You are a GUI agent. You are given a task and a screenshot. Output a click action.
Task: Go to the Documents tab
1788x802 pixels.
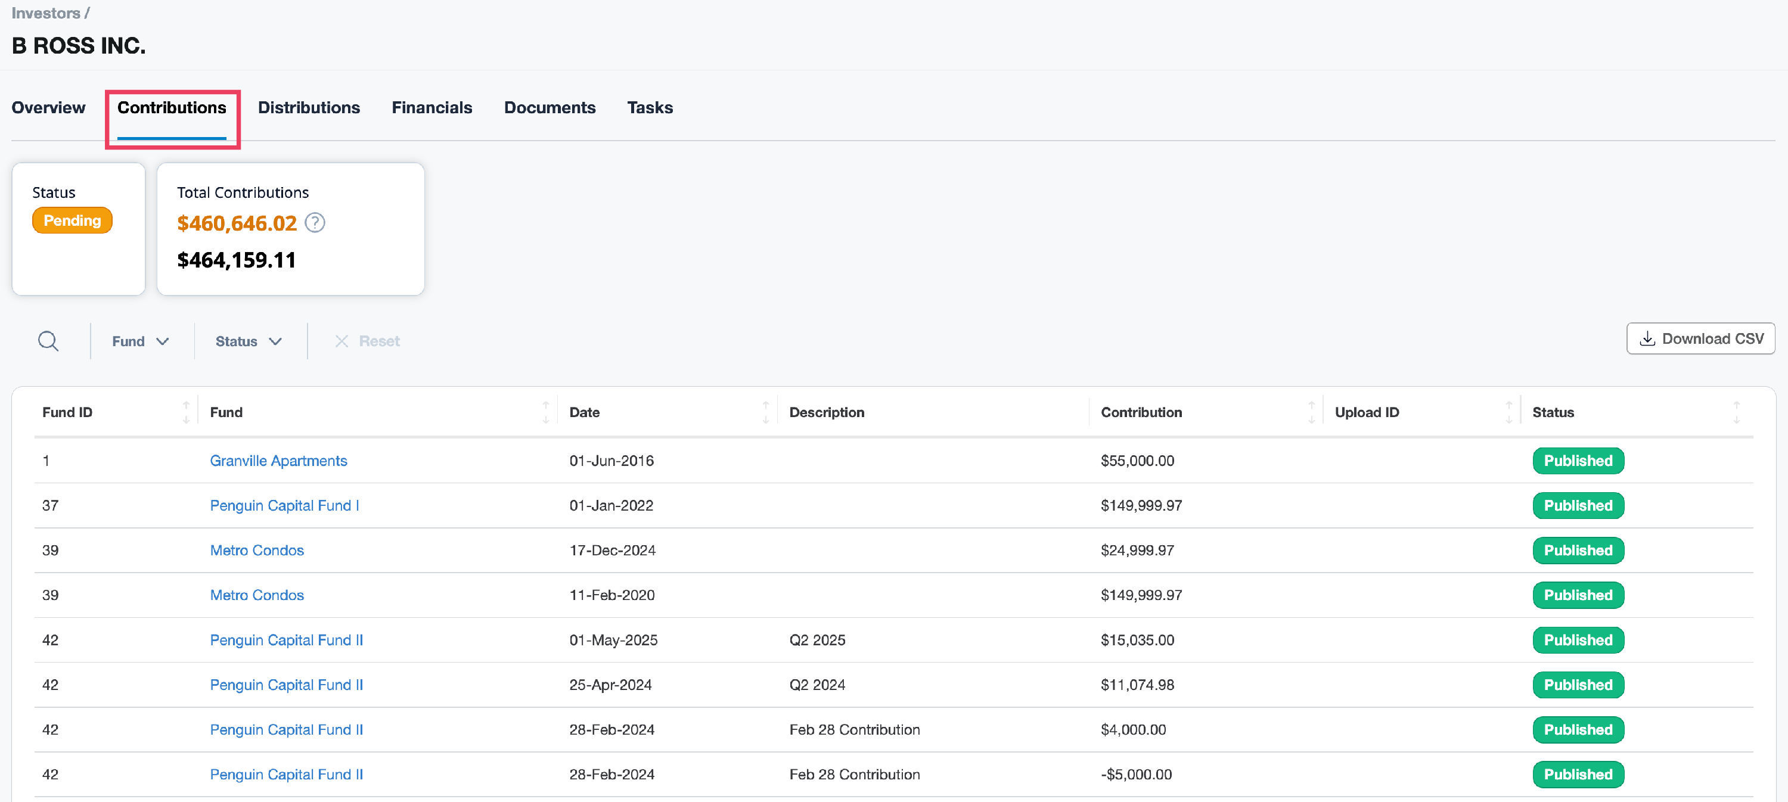[x=549, y=107]
